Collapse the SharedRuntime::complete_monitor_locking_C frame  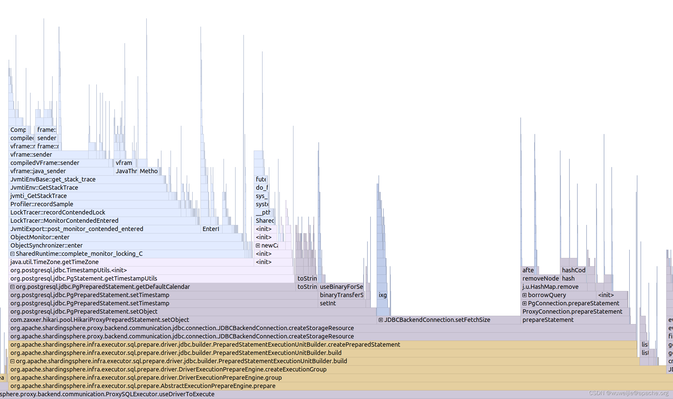click(x=13, y=254)
